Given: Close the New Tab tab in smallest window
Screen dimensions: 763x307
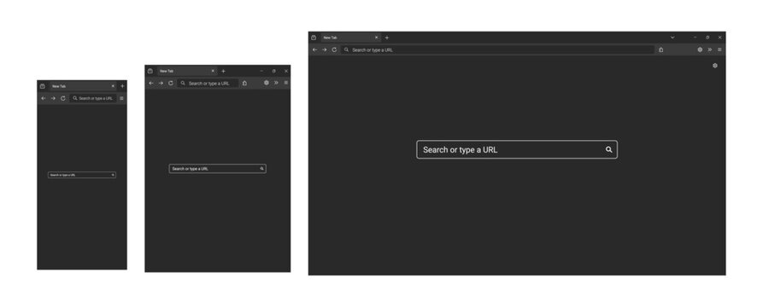Looking at the screenshot, I should [113, 86].
